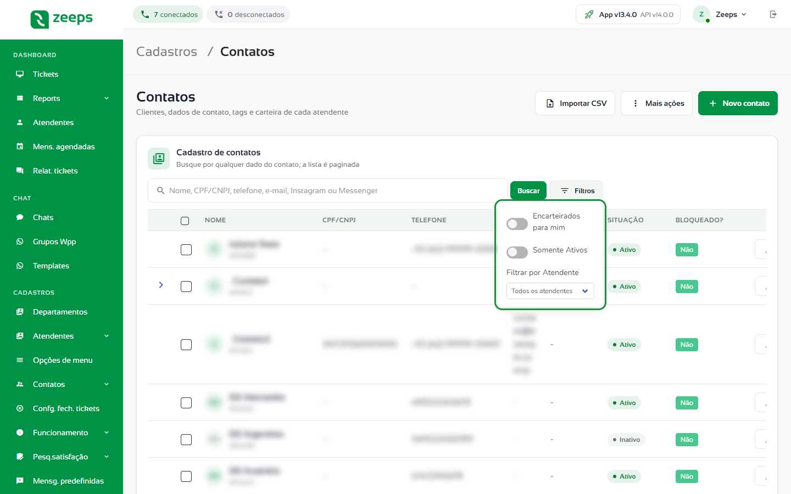Click the Mens. agendadas calendar icon
791x494 pixels.
(20, 147)
